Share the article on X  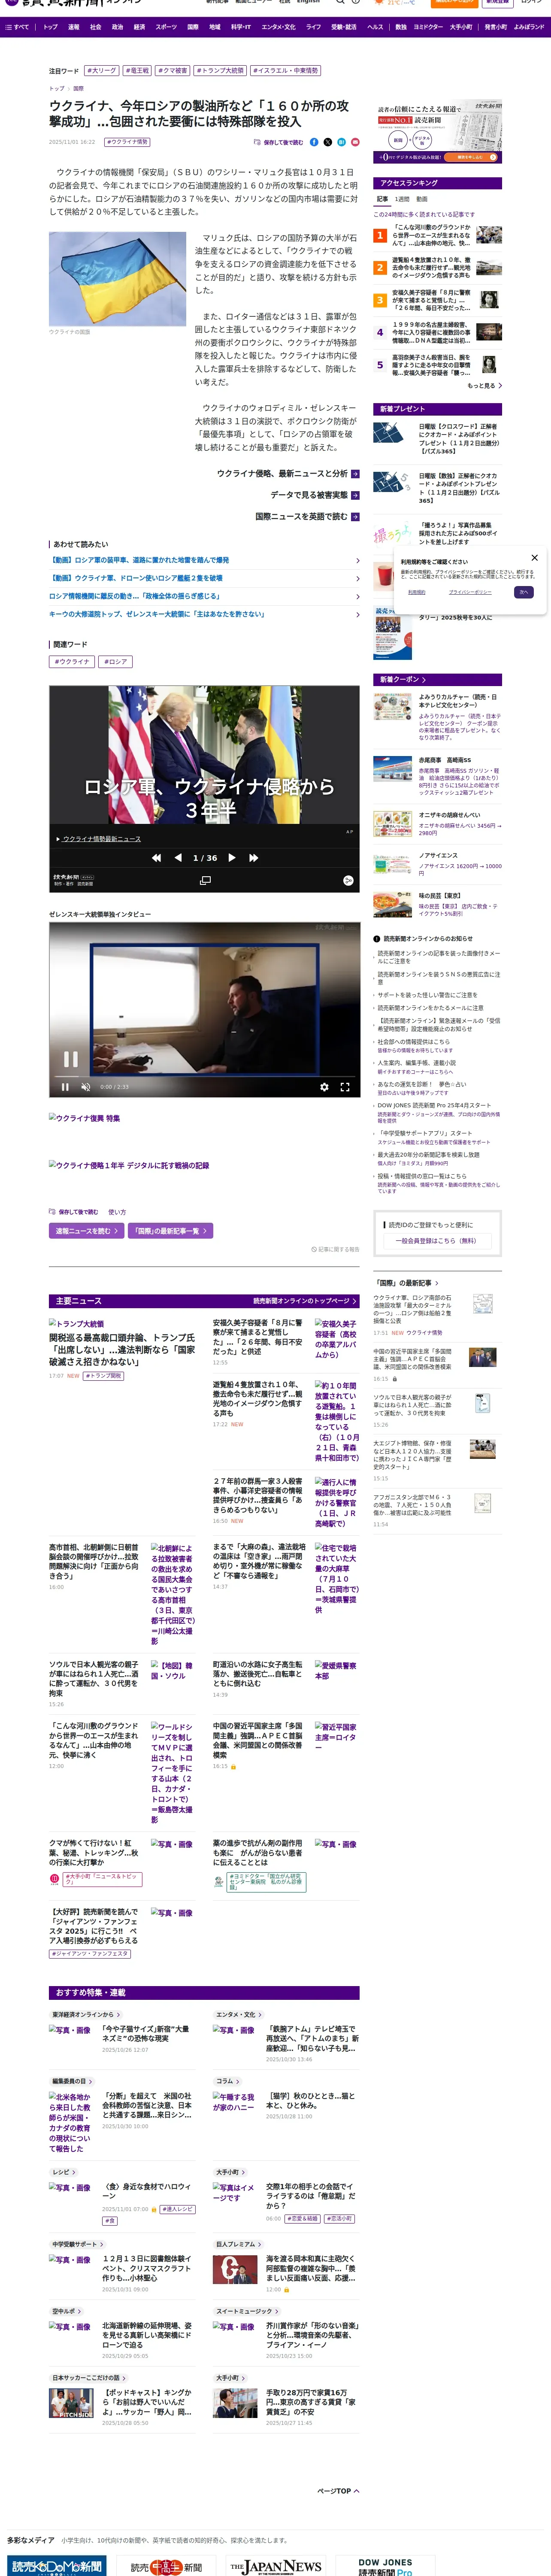(x=328, y=142)
